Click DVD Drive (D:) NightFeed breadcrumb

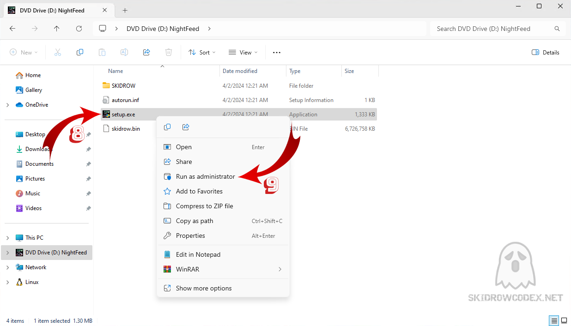pyautogui.click(x=163, y=29)
